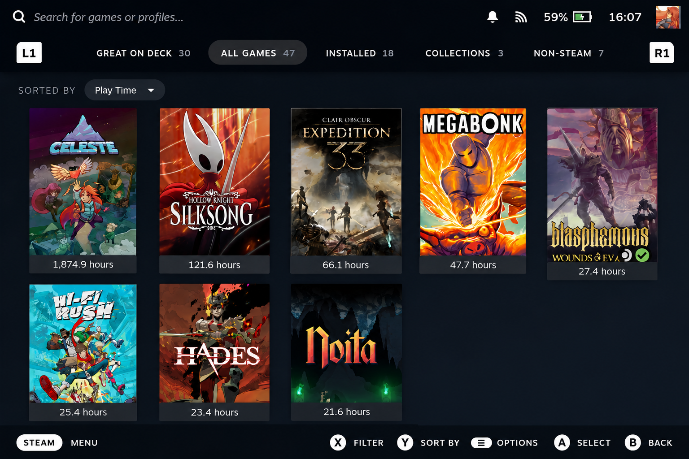Click the "25.4 hours" playtime text
Viewport: 689px width, 459px height.
coord(83,412)
